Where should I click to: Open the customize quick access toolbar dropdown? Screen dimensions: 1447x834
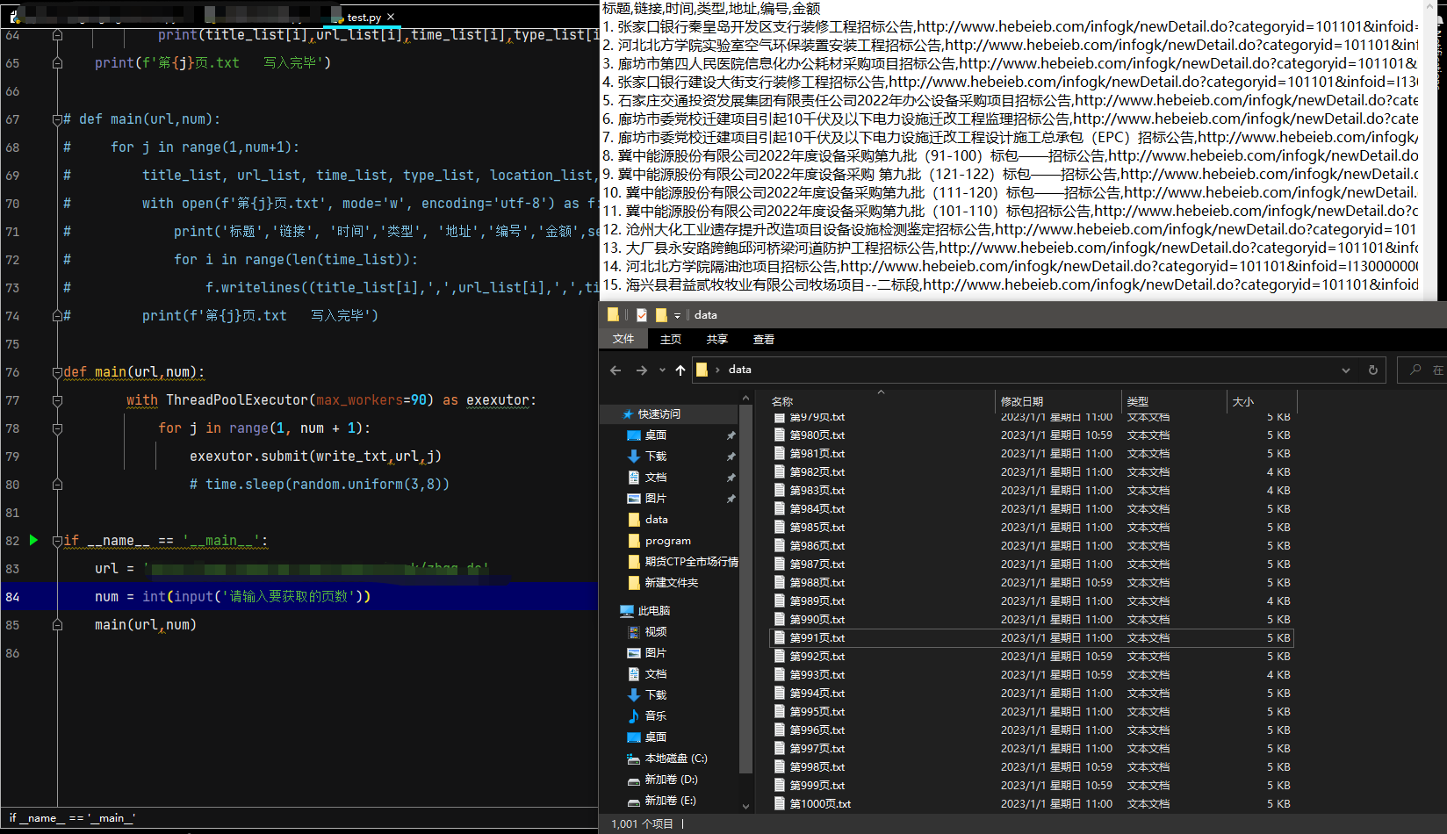677,316
